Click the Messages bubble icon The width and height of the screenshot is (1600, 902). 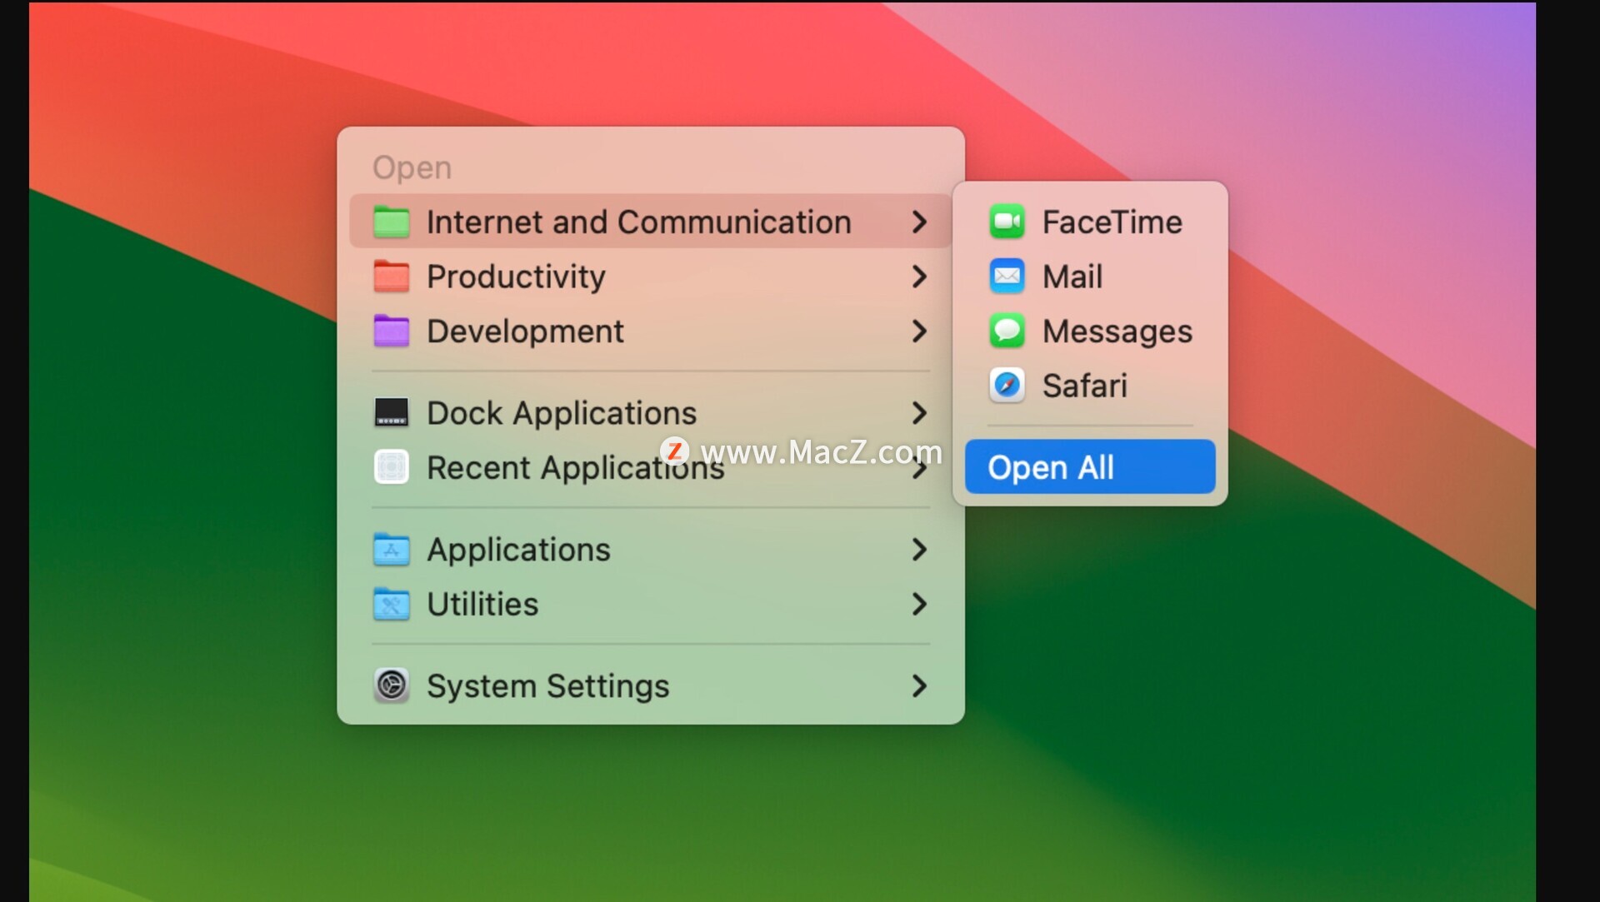pyautogui.click(x=1007, y=331)
